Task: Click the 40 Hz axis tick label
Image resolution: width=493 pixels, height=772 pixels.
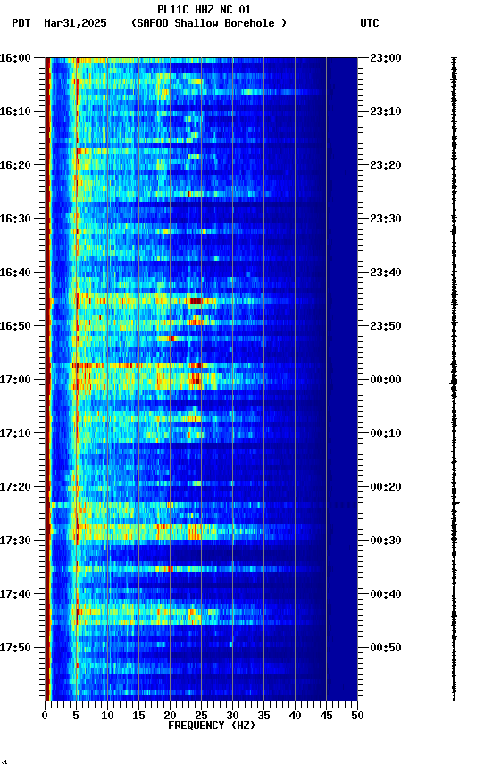Action: coord(295,716)
